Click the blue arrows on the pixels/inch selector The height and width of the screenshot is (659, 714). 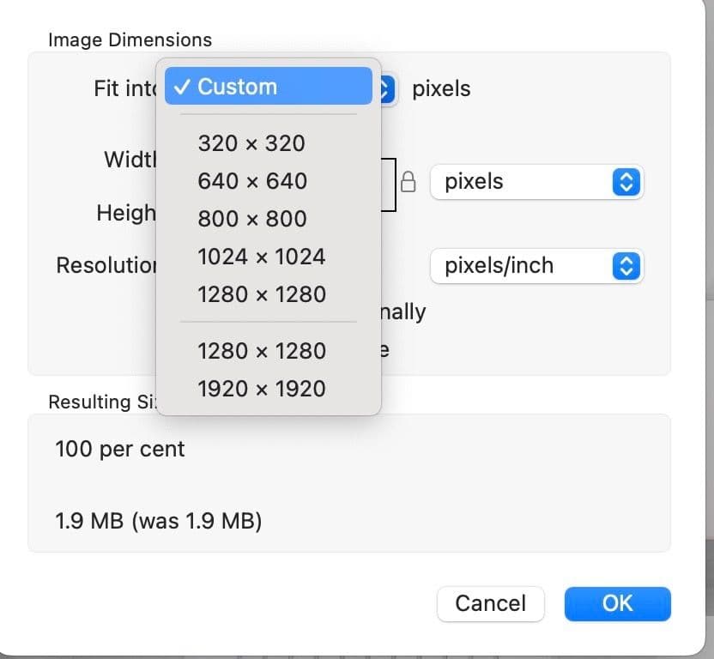(x=626, y=266)
